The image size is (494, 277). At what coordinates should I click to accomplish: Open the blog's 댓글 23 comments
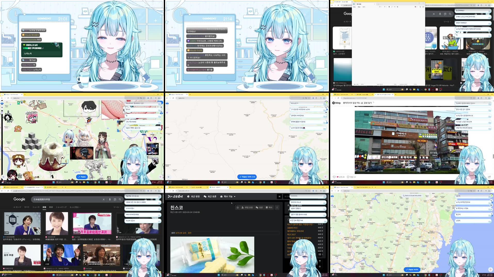[x=351, y=177]
